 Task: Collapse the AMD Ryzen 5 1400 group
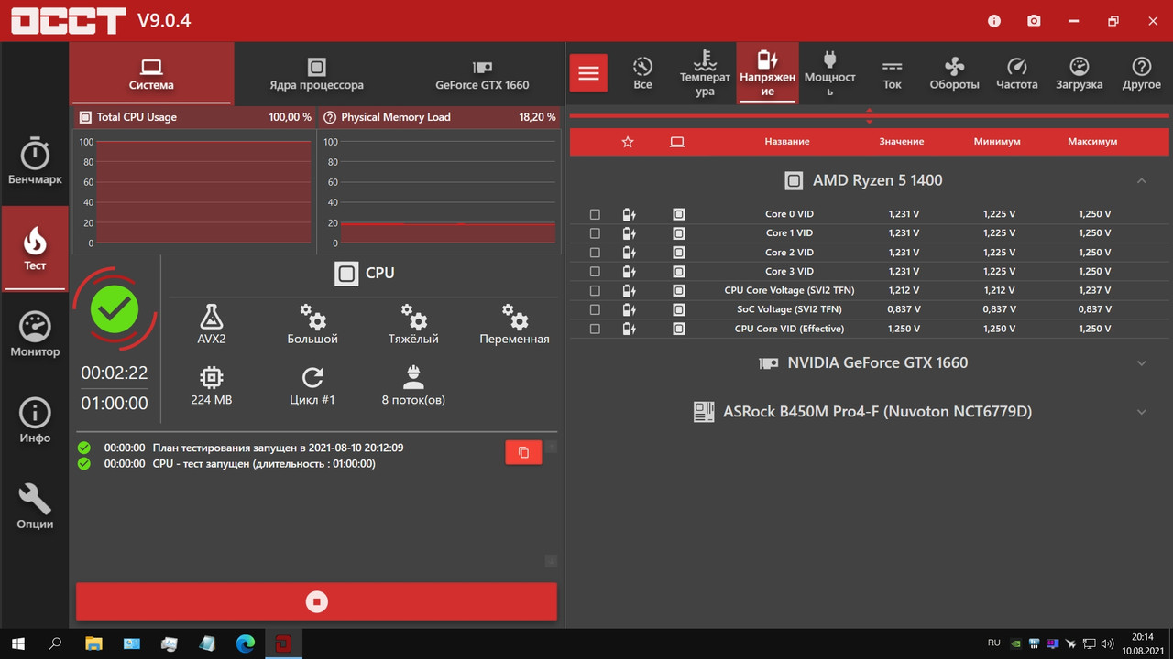coord(1141,180)
